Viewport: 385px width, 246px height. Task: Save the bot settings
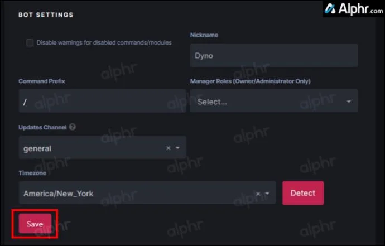click(35, 224)
